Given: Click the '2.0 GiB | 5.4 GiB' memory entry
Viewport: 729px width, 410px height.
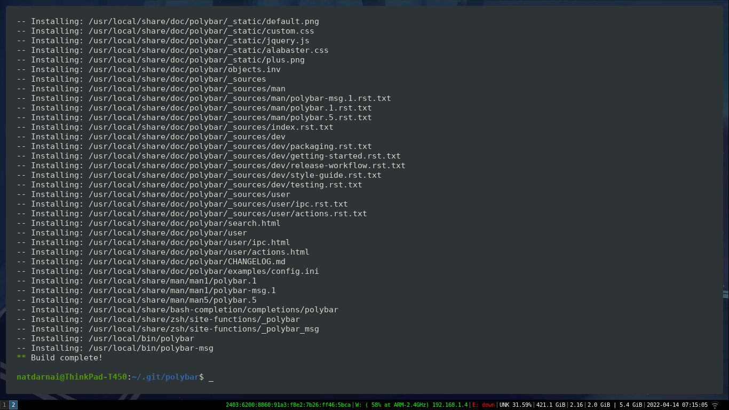Looking at the screenshot, I should (615, 405).
